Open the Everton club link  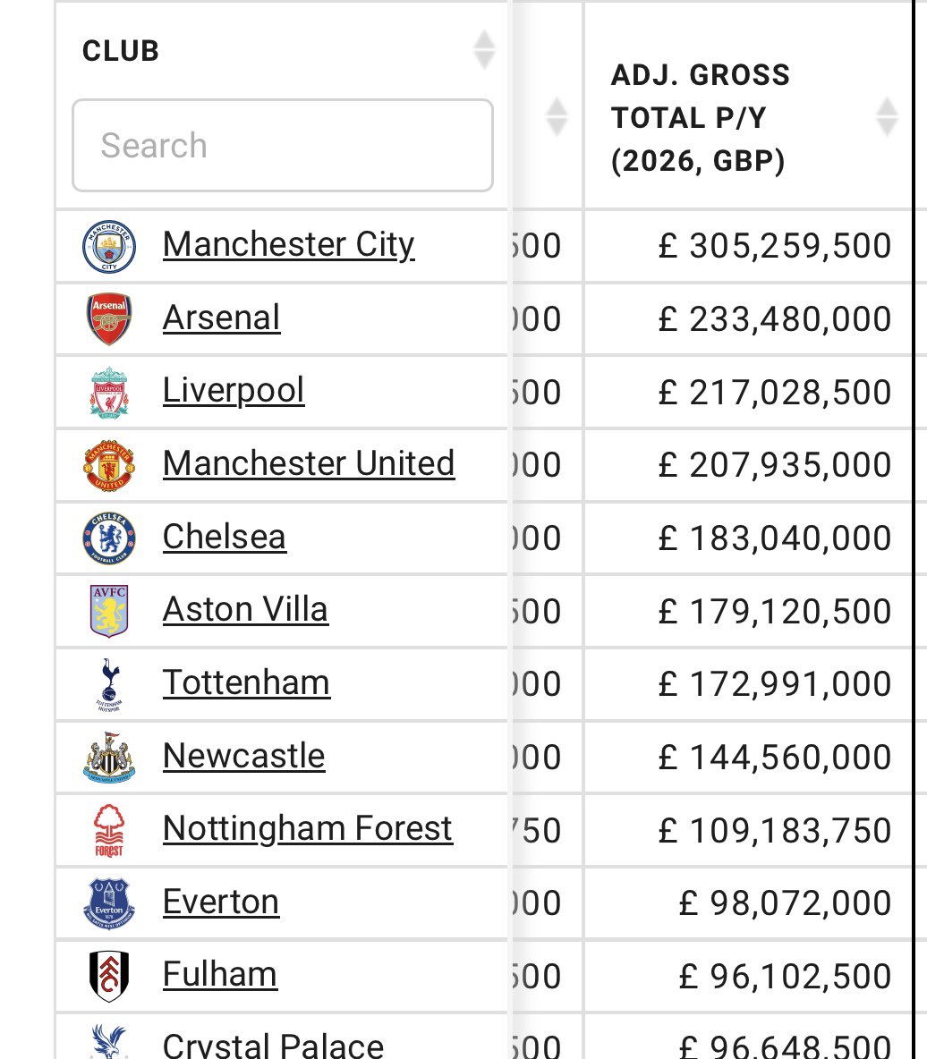coord(220,902)
